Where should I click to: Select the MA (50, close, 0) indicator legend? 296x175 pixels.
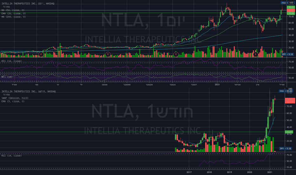pyautogui.click(x=13, y=10)
